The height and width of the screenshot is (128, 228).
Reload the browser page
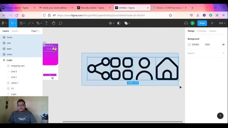pyautogui.click(x=17, y=15)
